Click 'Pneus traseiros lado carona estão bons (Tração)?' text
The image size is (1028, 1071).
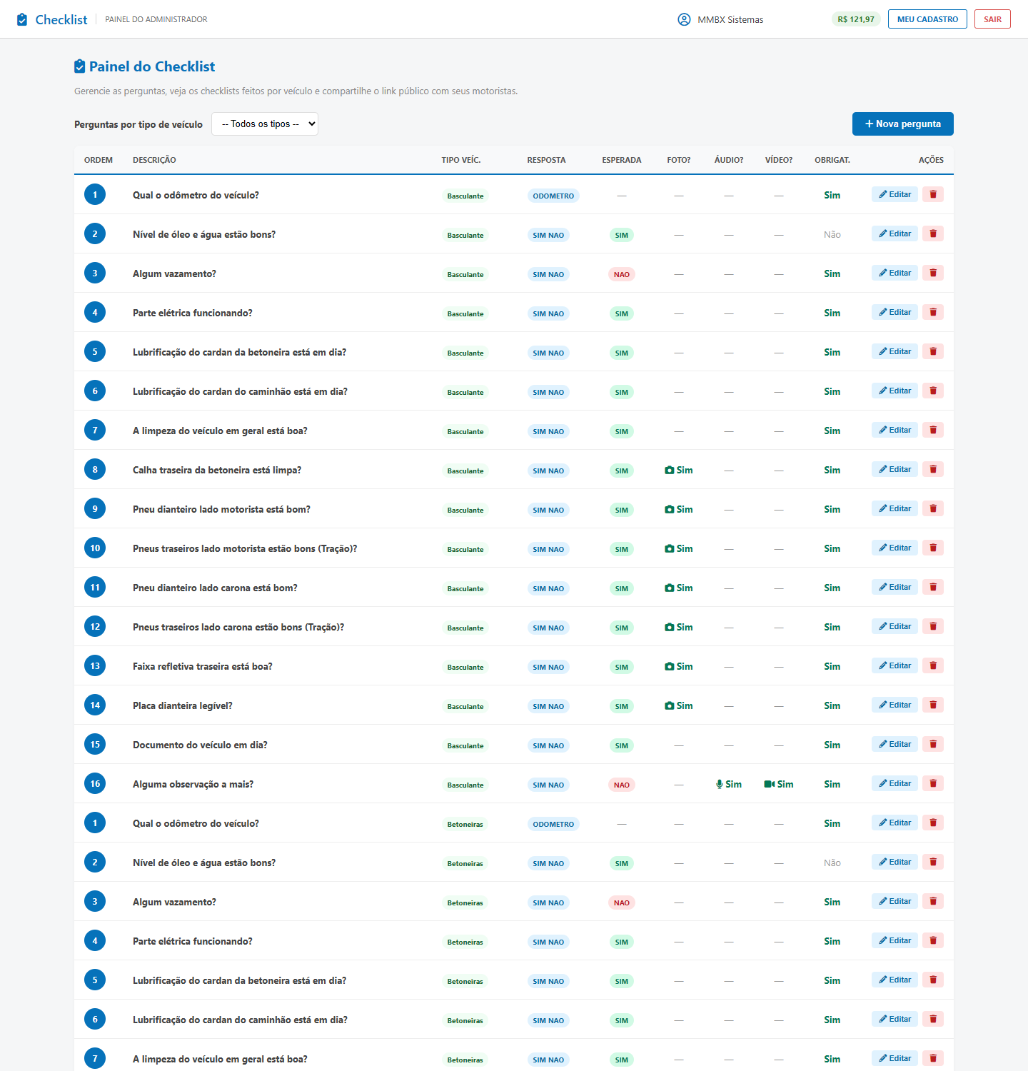[x=238, y=627]
